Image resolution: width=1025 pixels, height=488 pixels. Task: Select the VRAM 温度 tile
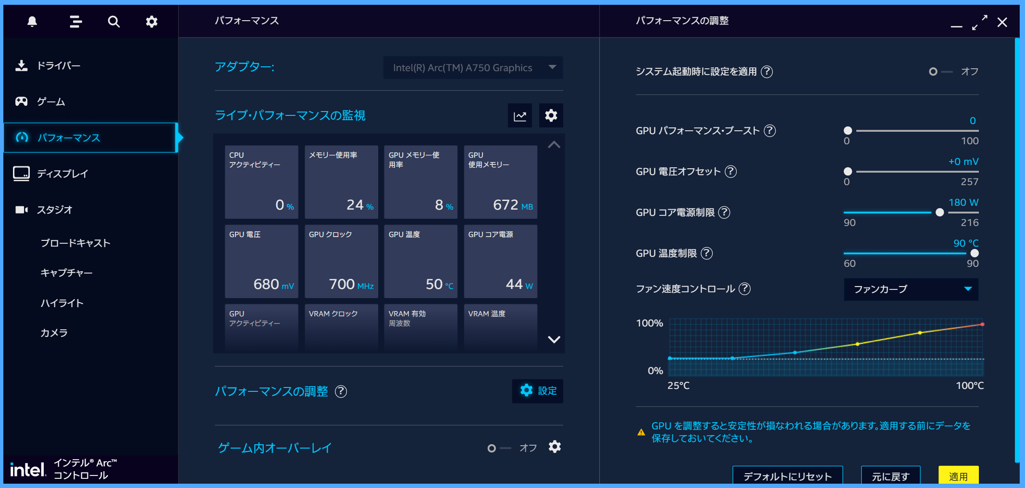(x=501, y=327)
